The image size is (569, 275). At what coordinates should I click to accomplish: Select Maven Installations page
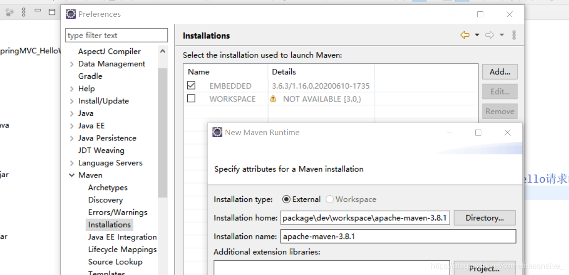tap(109, 225)
